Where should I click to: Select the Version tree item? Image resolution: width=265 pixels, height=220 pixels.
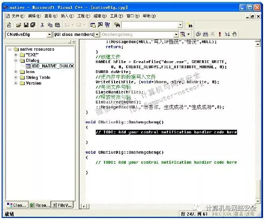click(x=34, y=83)
